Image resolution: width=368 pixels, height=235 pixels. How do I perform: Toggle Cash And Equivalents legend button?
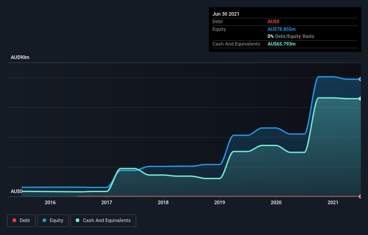pos(103,221)
